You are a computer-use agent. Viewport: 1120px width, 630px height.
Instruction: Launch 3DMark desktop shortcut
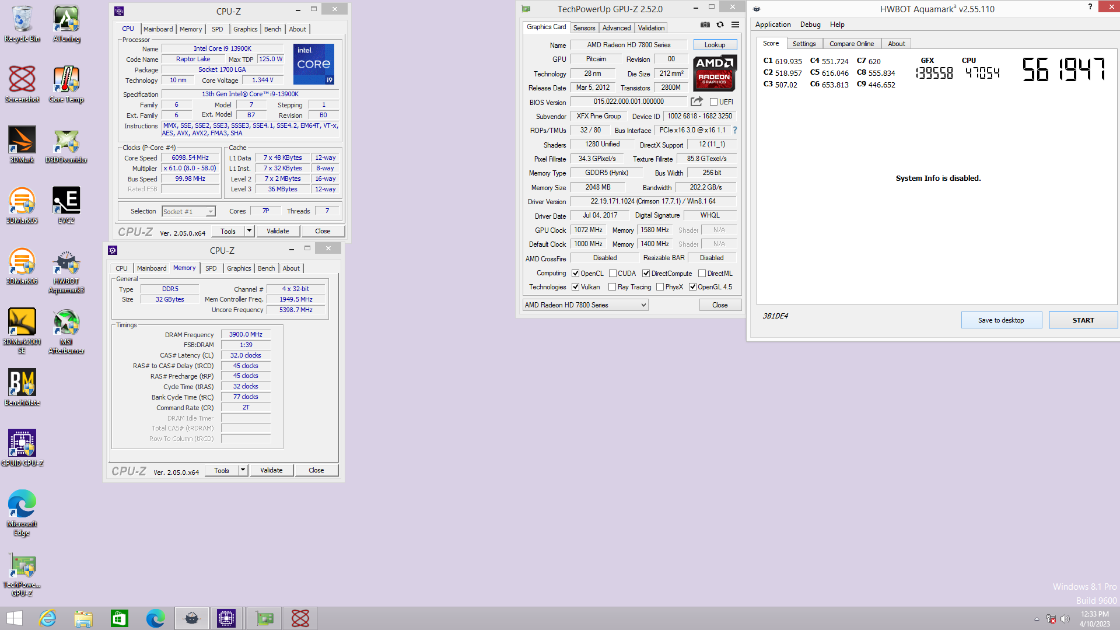coord(22,145)
